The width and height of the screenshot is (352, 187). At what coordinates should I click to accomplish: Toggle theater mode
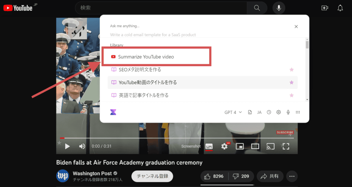pos(255,146)
